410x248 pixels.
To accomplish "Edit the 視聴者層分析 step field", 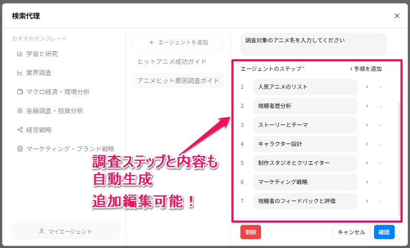I will coord(305,106).
